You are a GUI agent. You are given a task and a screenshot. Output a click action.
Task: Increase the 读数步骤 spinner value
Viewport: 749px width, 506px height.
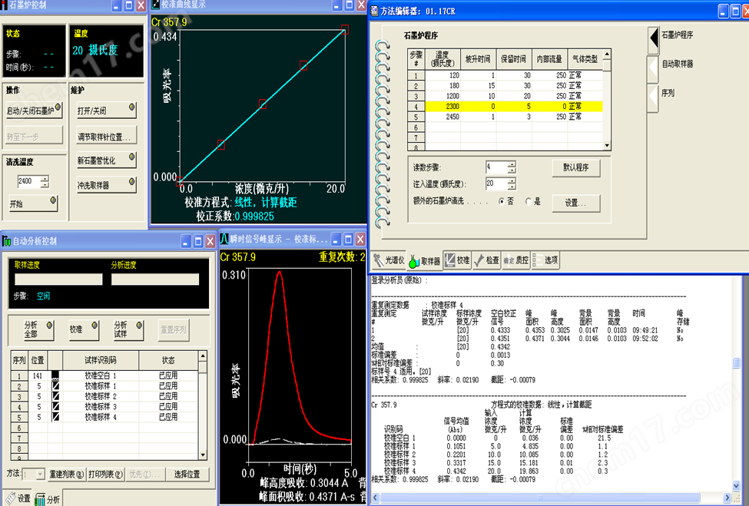click(512, 164)
